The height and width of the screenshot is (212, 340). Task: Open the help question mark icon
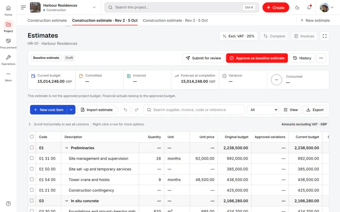[8, 204]
